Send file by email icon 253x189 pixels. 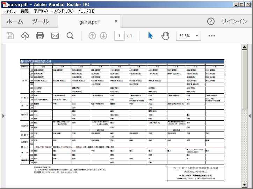(x=55, y=36)
